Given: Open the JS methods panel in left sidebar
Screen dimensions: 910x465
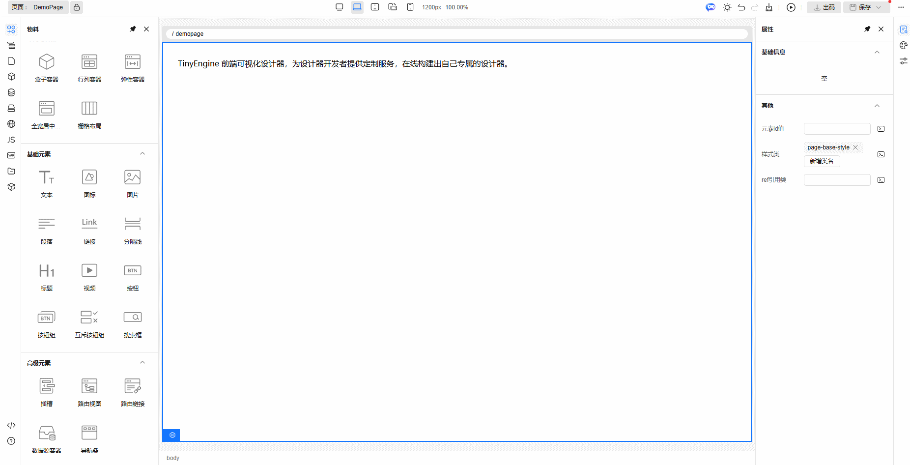Looking at the screenshot, I should coord(11,140).
